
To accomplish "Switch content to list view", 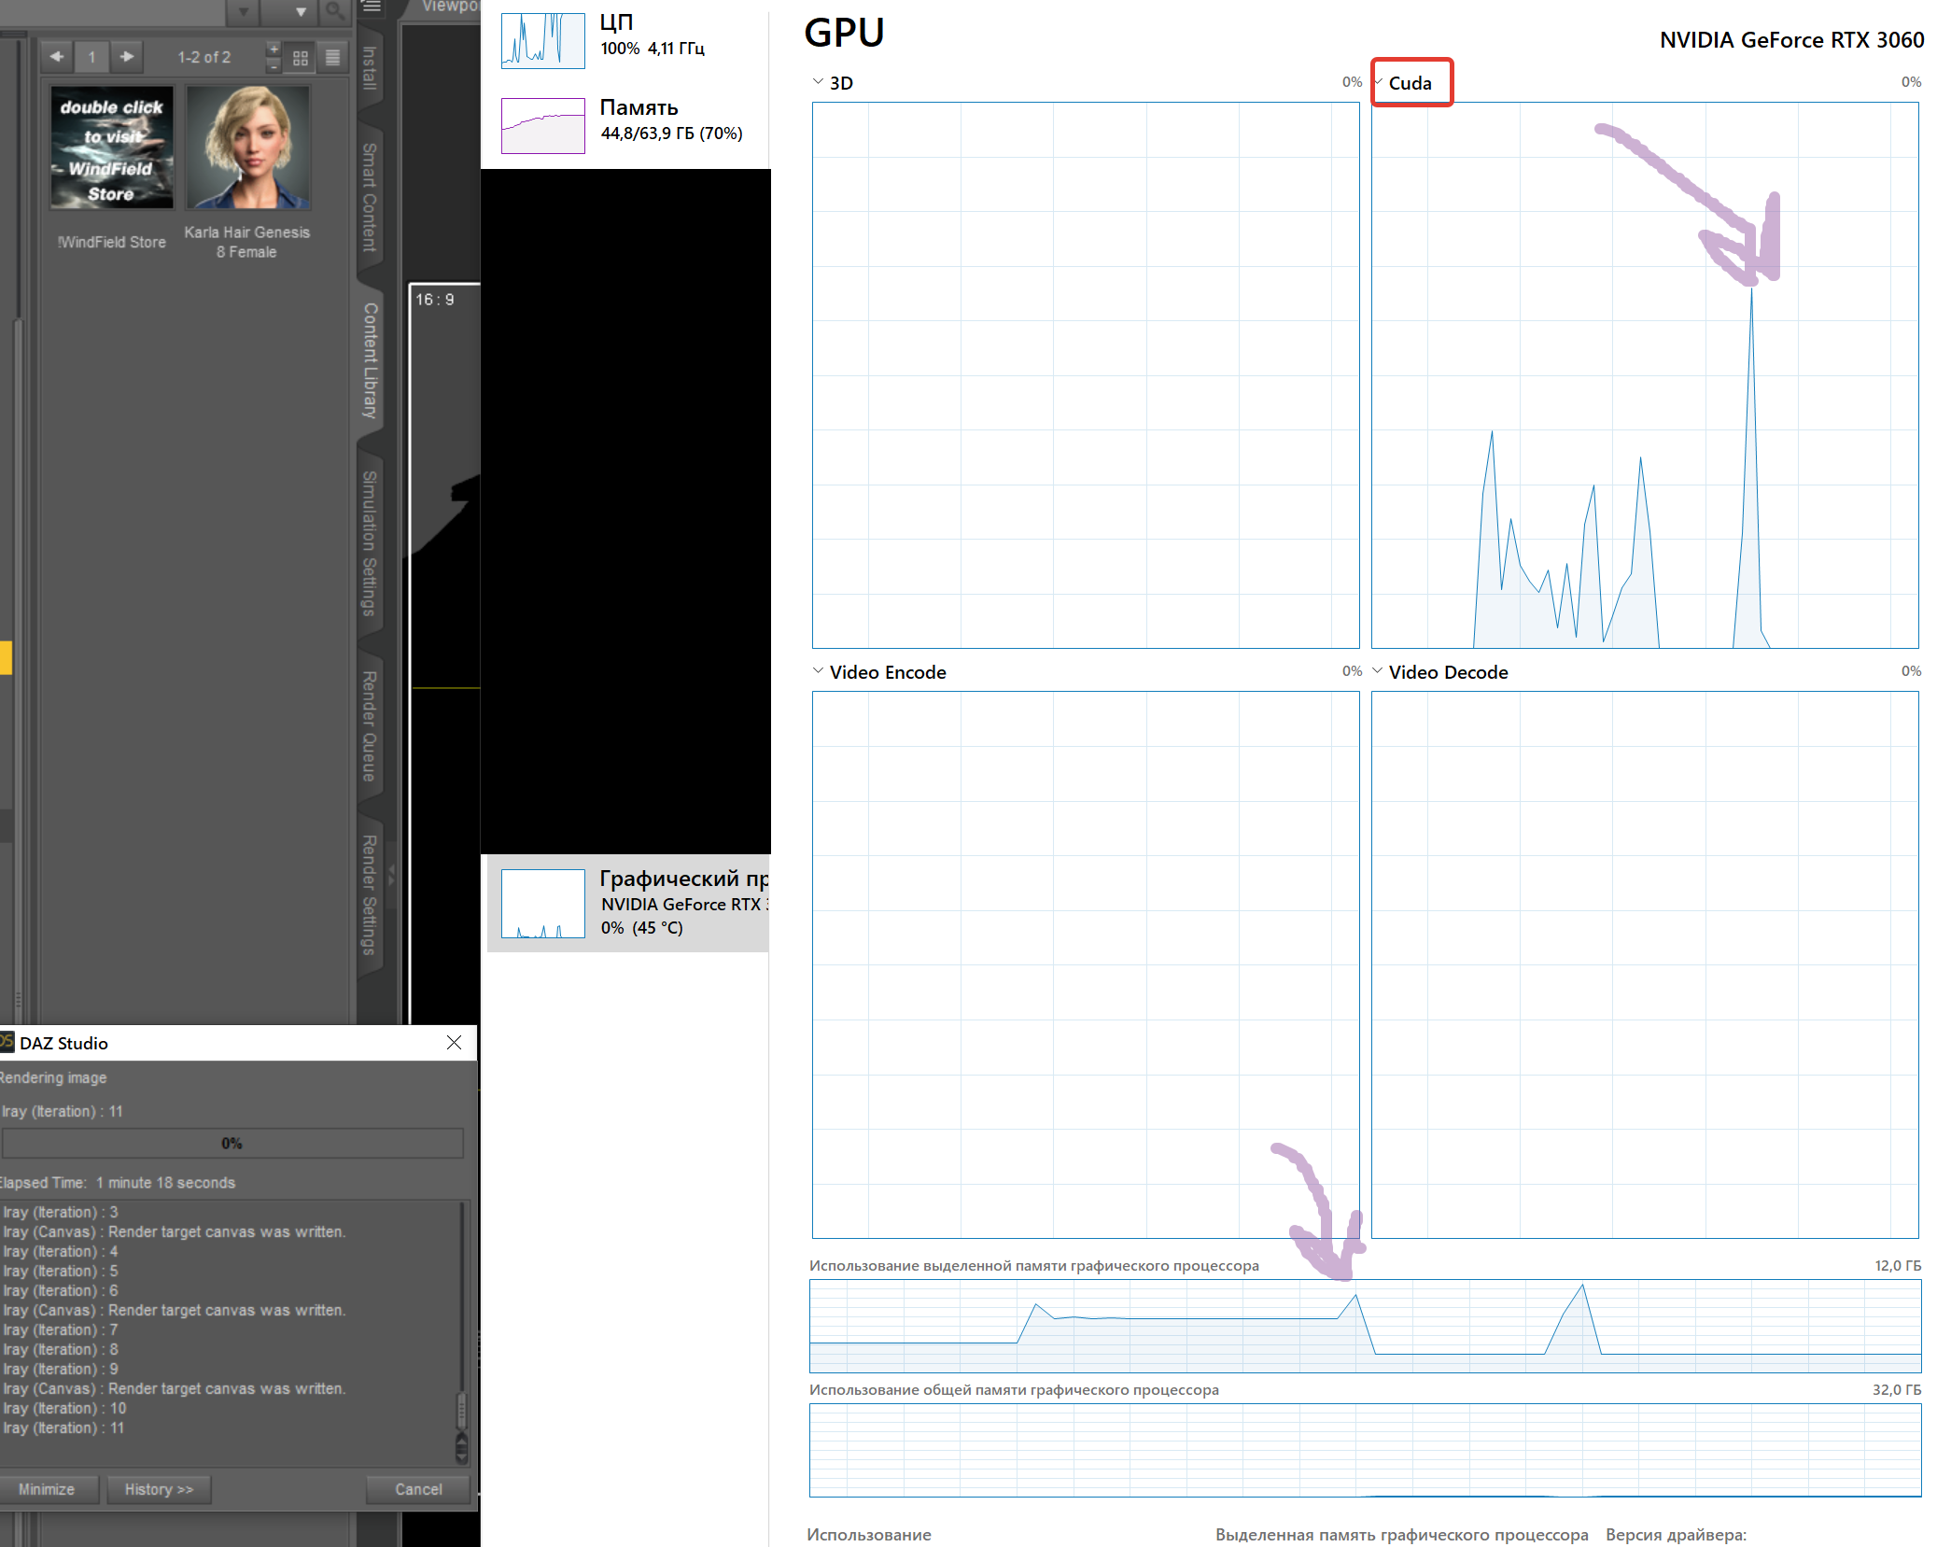I will 332,58.
